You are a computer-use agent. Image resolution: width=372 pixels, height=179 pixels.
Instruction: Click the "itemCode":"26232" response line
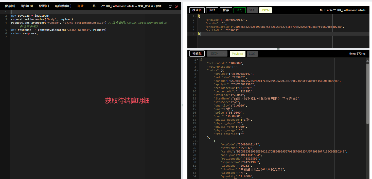pos(236,166)
